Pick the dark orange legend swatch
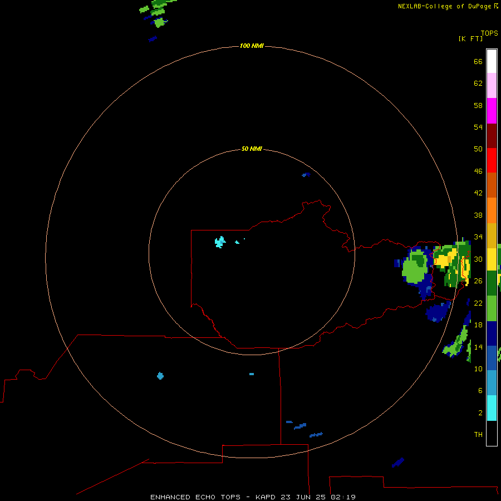The image size is (501, 501). [492, 185]
